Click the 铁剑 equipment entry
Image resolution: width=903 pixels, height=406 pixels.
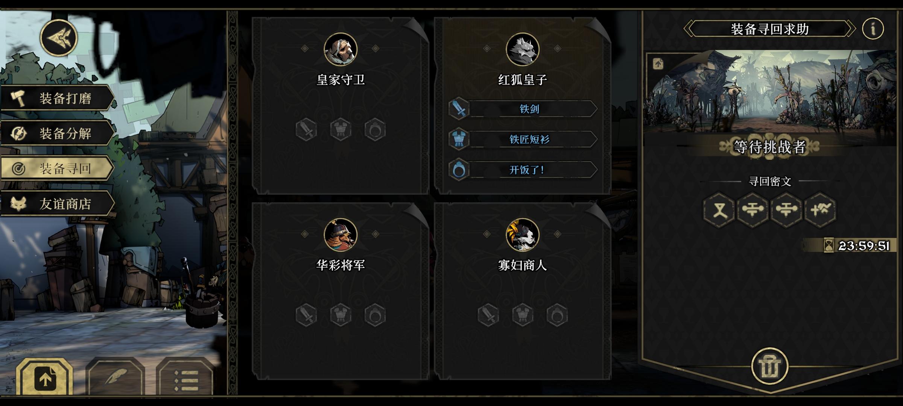(x=523, y=109)
